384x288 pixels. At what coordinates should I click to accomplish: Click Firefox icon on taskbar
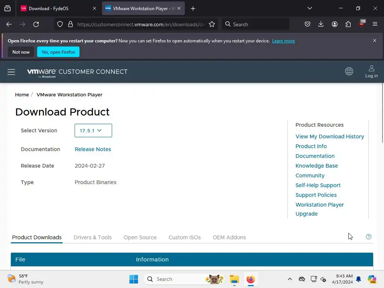tap(250, 279)
